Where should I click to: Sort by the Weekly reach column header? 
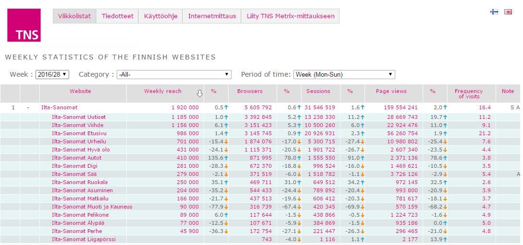point(163,91)
